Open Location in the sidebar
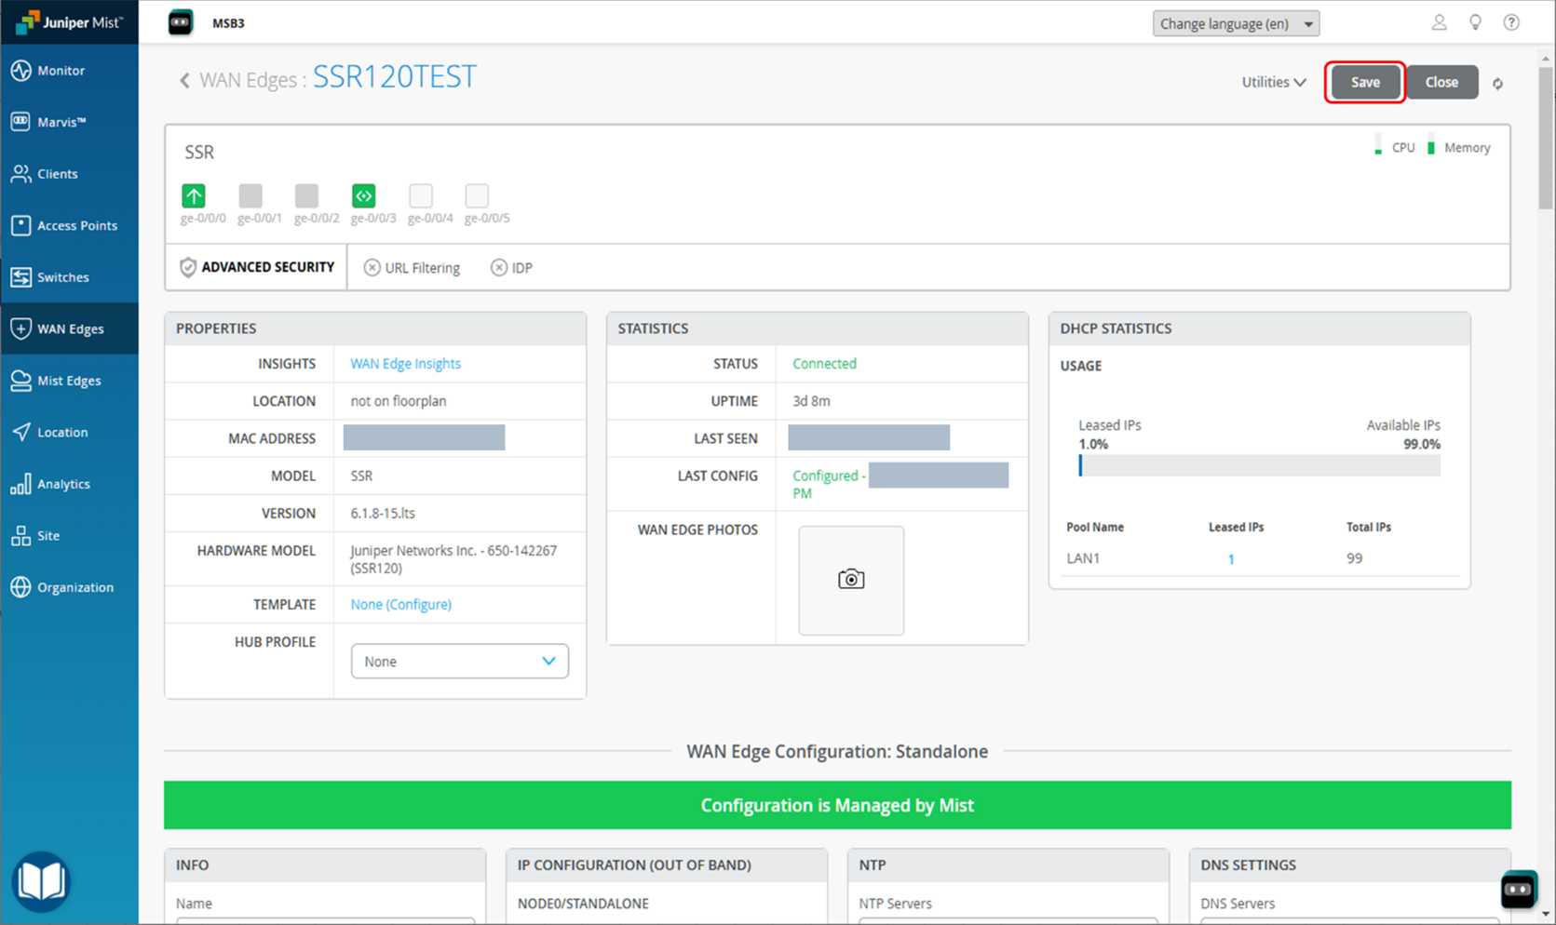 coord(69,432)
